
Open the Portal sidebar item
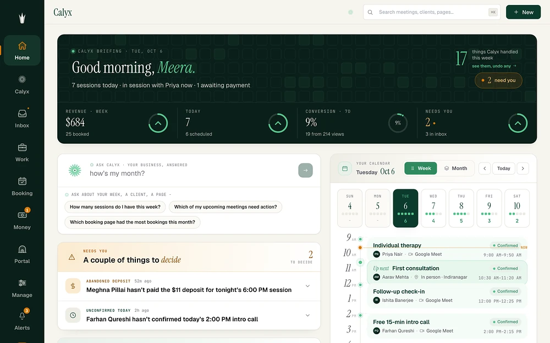click(22, 254)
